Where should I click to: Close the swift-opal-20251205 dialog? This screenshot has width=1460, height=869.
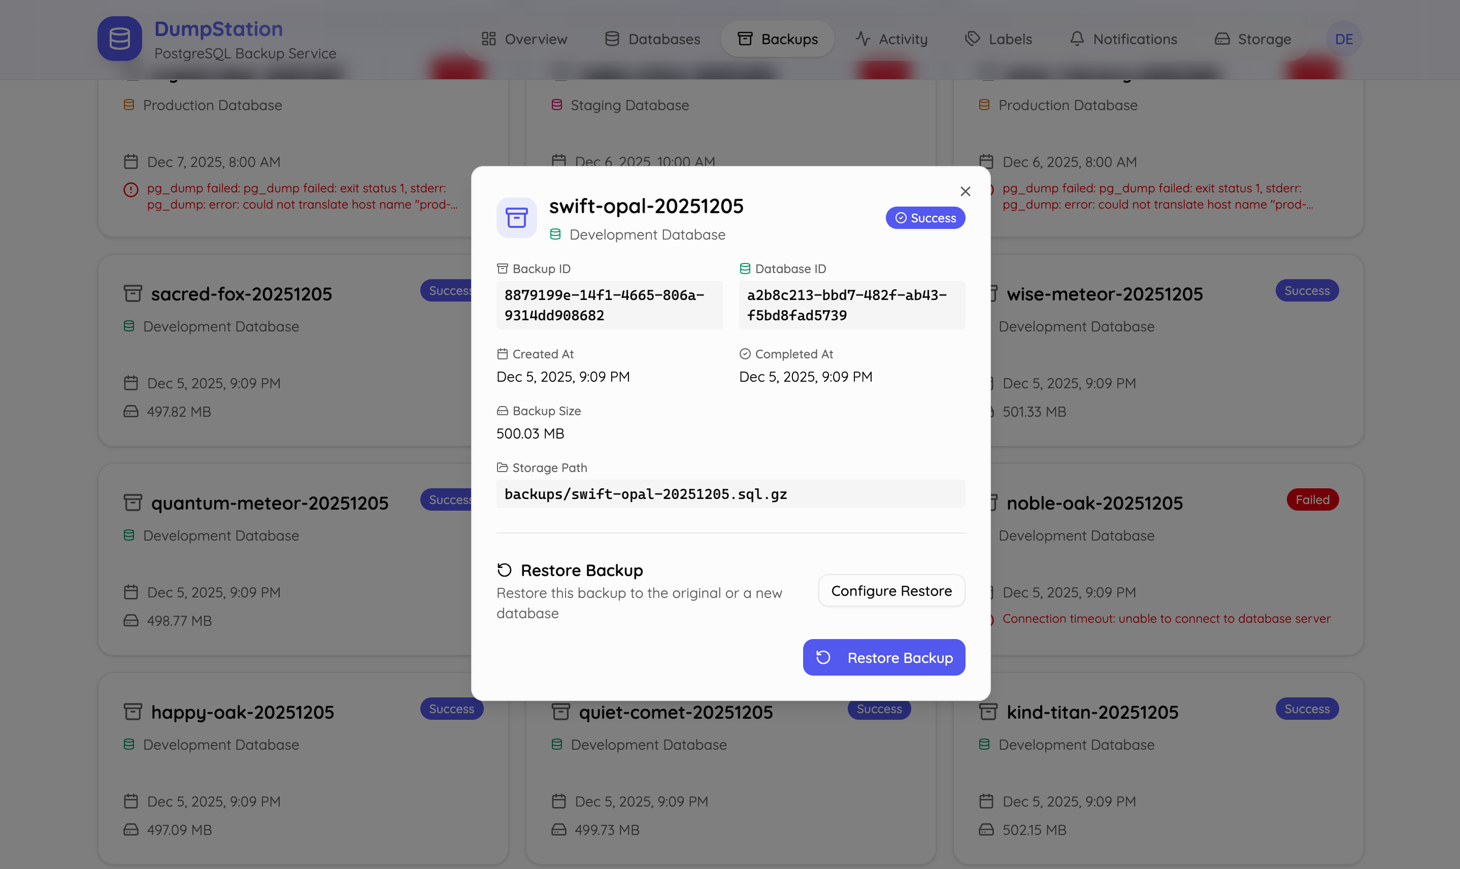pos(964,191)
